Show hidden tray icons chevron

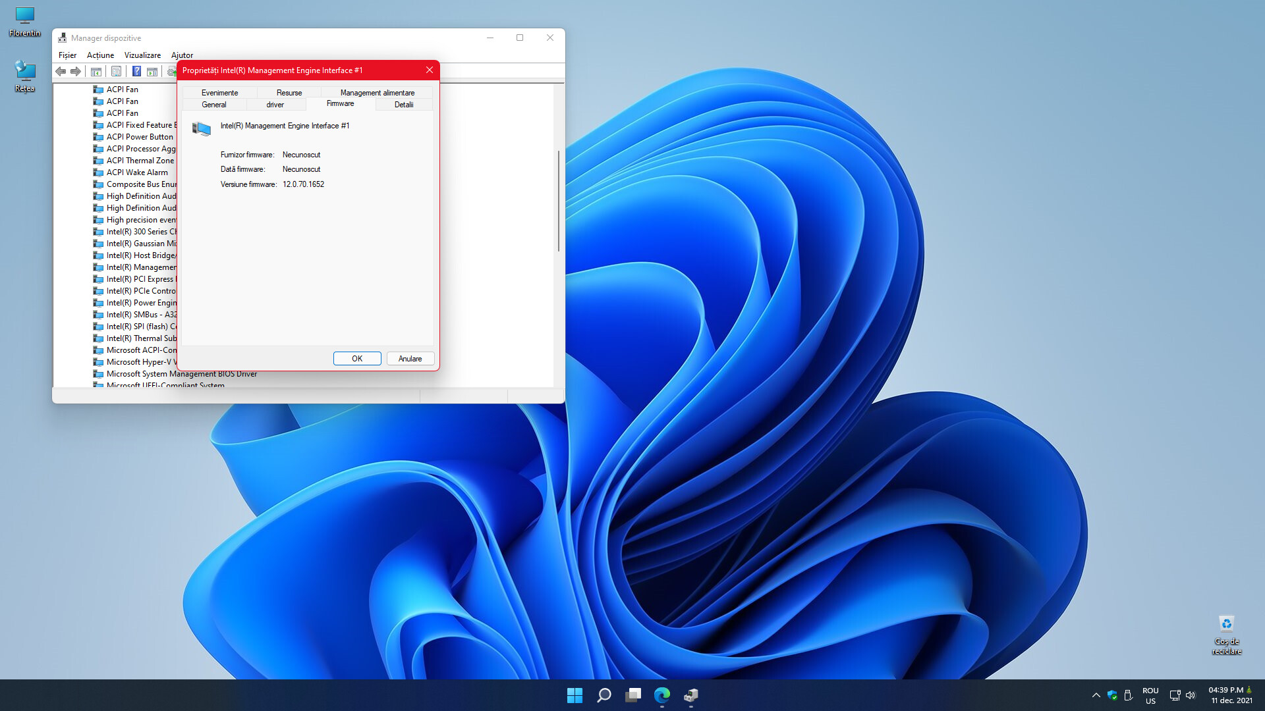tap(1096, 695)
